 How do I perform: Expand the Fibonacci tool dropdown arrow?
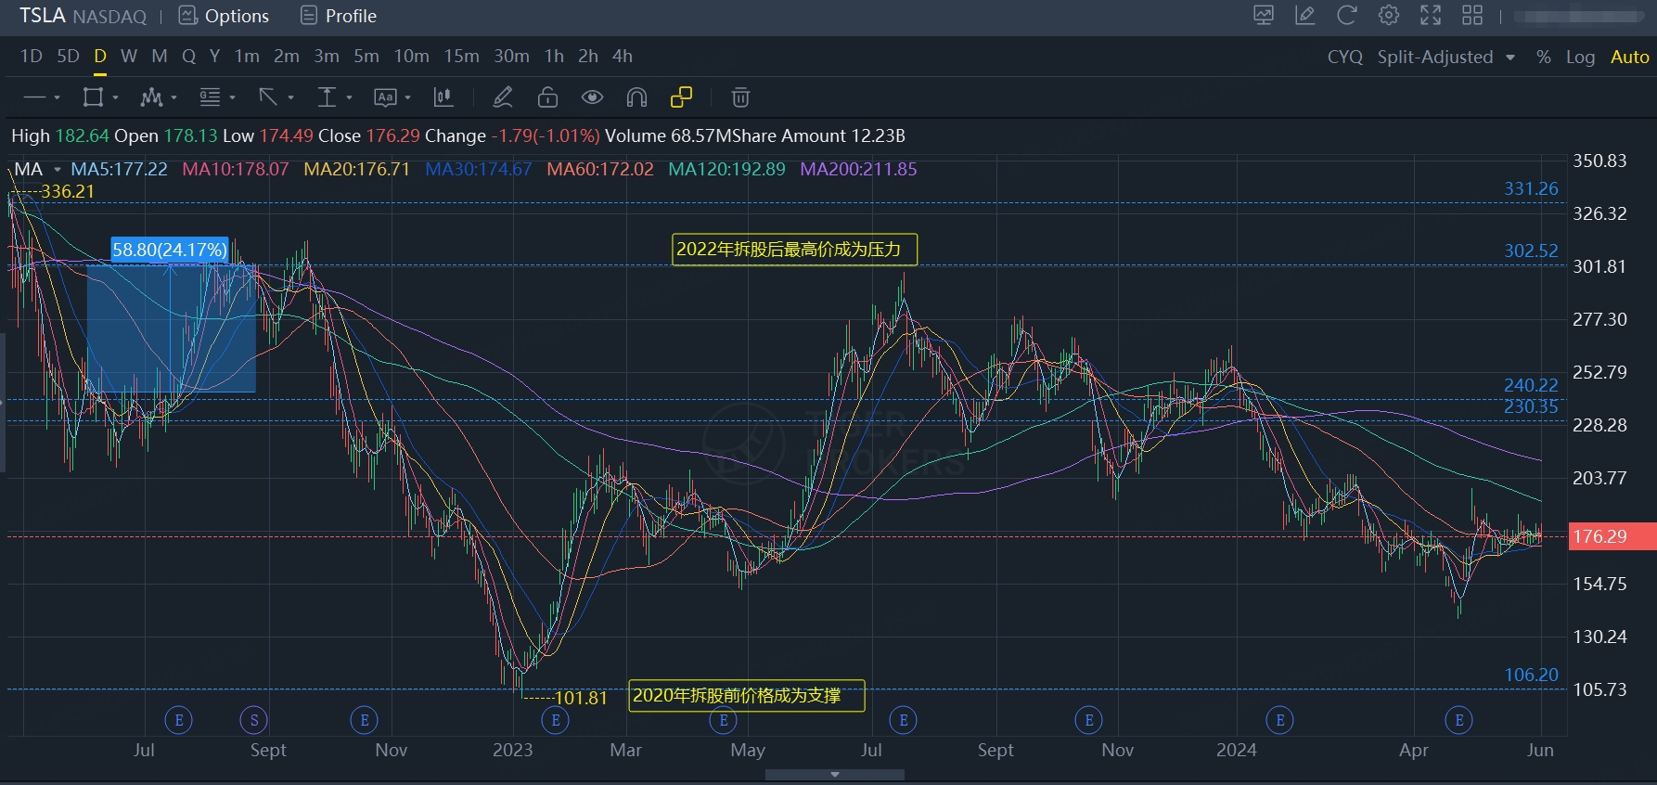click(232, 97)
